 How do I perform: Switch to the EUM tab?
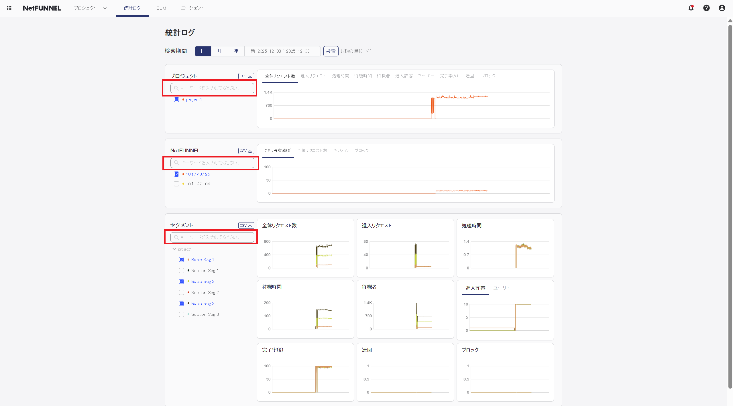click(161, 8)
